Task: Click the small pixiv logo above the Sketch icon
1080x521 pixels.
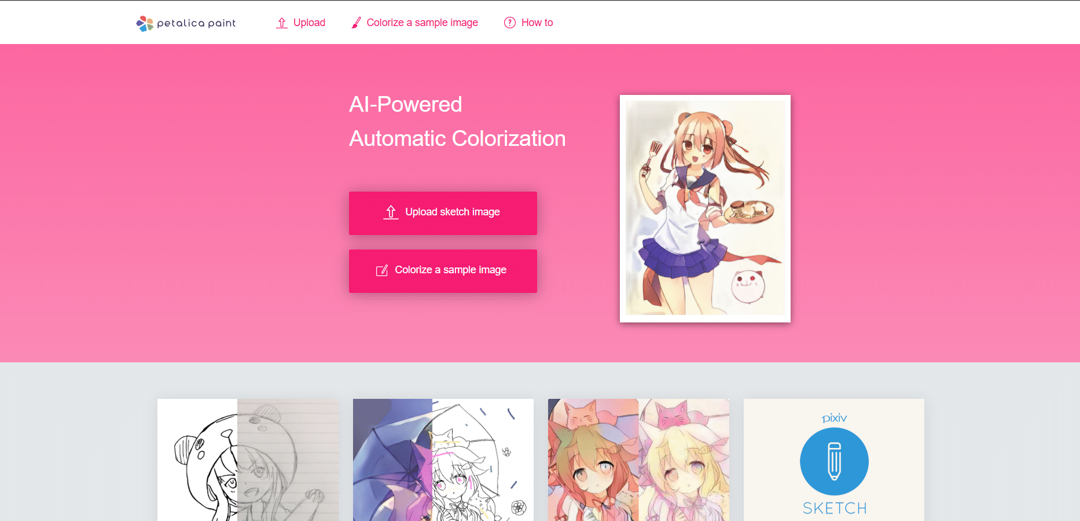Action: point(834,418)
